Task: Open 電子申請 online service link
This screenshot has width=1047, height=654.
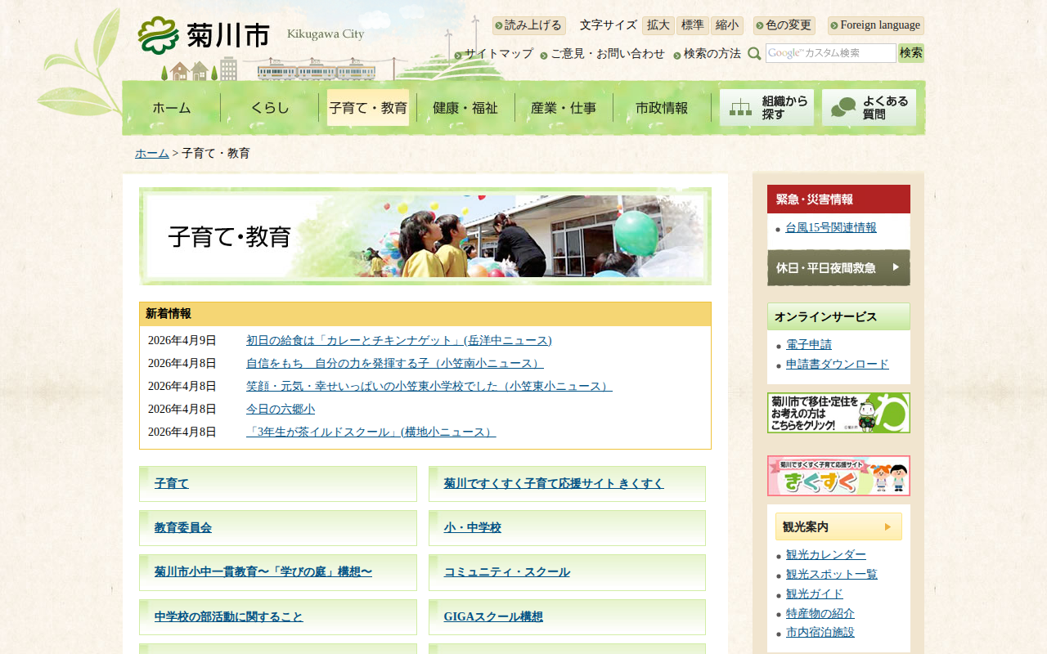Action: [x=809, y=345]
